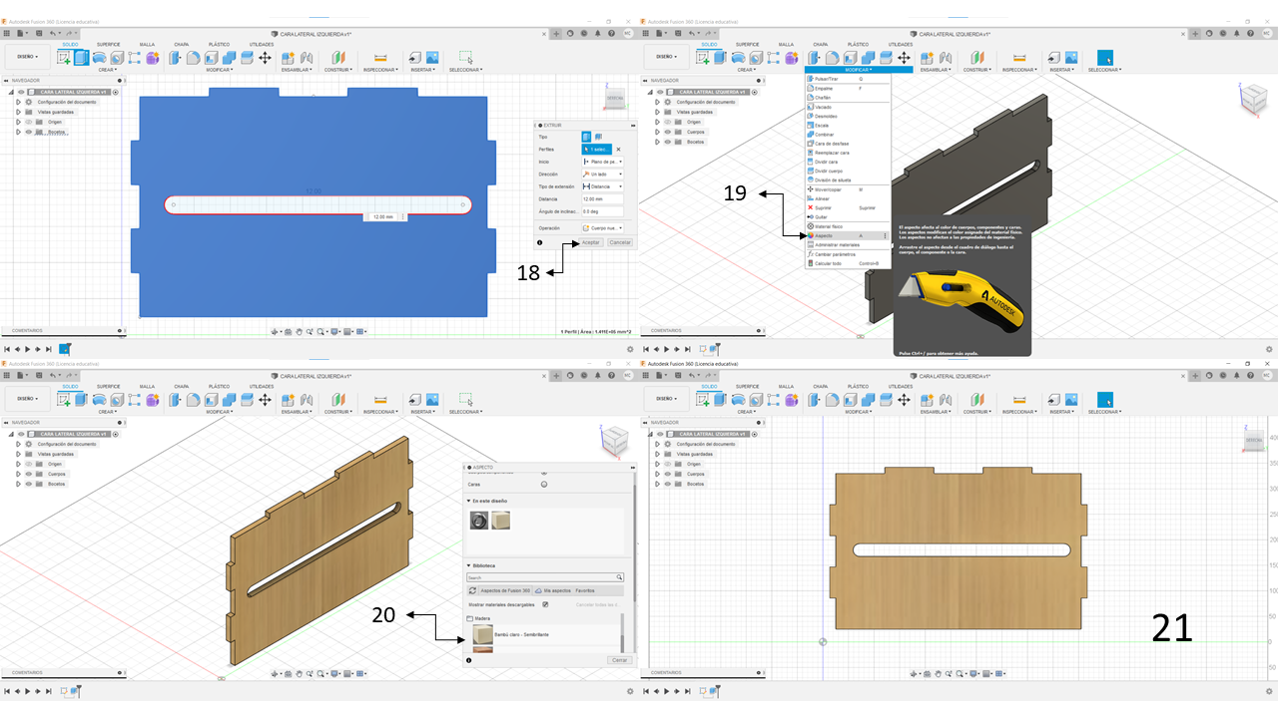The height and width of the screenshot is (718, 1278).
Task: Select Press Pull toolbar icon in Modificar-menu window
Action: coord(814,58)
